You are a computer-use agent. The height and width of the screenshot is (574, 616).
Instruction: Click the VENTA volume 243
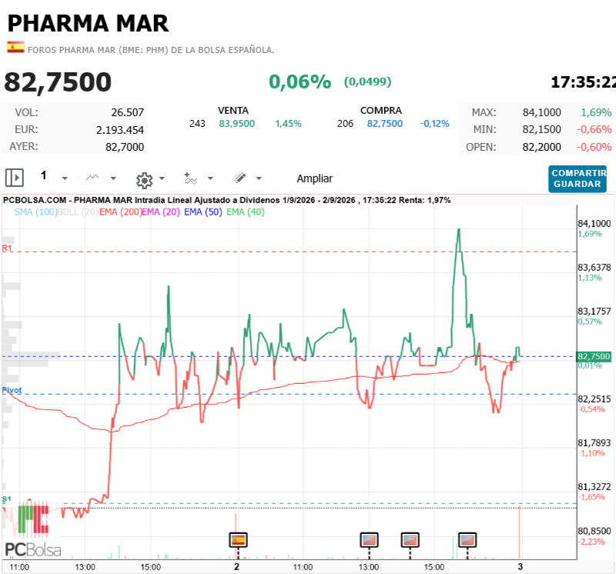197,124
